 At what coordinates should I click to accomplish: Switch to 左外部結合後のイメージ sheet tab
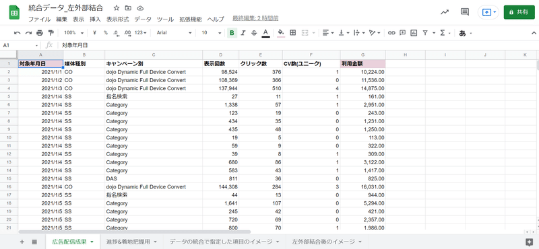click(327, 242)
